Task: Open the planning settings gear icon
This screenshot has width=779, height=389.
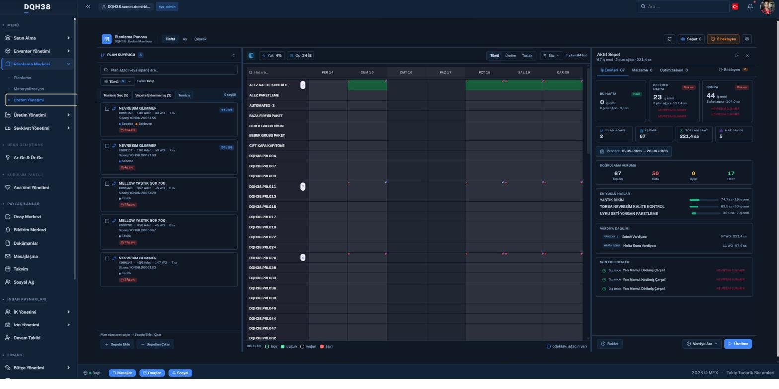Action: [747, 39]
